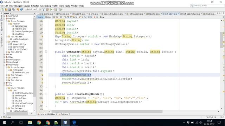Viewport: 225px width, 126px height.
Task: Expand the jsoup-1.11.2.jar library node
Action: tap(9, 44)
